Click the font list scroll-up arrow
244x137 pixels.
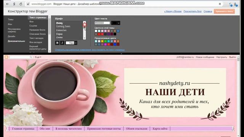(x=84, y=22)
